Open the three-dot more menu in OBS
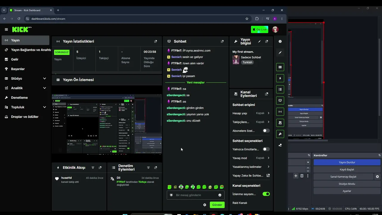This screenshot has height=215, width=382. point(308,176)
